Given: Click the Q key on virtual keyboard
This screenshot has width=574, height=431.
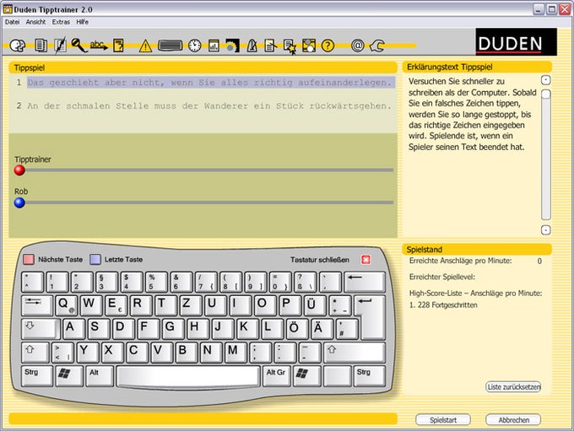Looking at the screenshot, I should point(66,304).
